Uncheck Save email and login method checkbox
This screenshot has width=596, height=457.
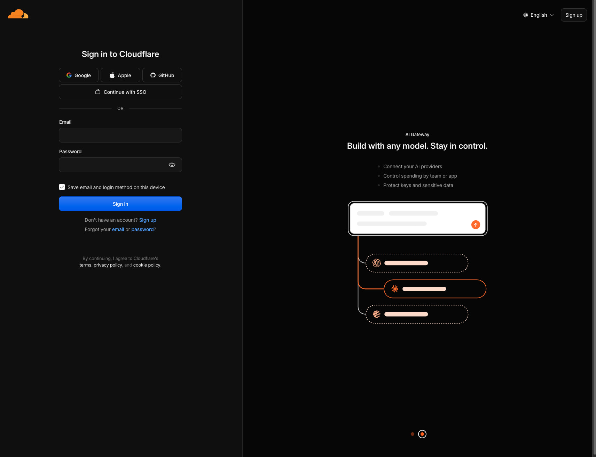pyautogui.click(x=62, y=187)
